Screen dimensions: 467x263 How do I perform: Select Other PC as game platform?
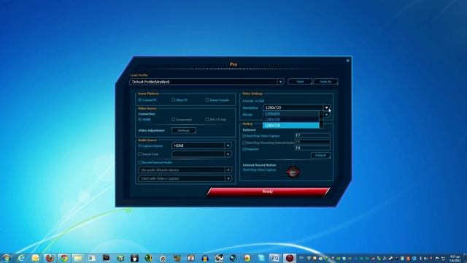(174, 100)
